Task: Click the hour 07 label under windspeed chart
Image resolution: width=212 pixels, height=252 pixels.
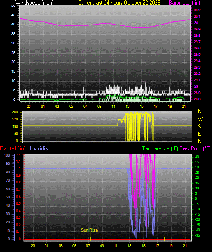Action: [85, 106]
